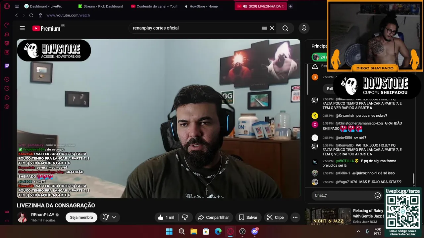Open Discord from the taskbar

click(255, 231)
